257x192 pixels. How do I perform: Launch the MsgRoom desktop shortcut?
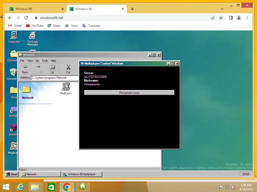[13, 148]
